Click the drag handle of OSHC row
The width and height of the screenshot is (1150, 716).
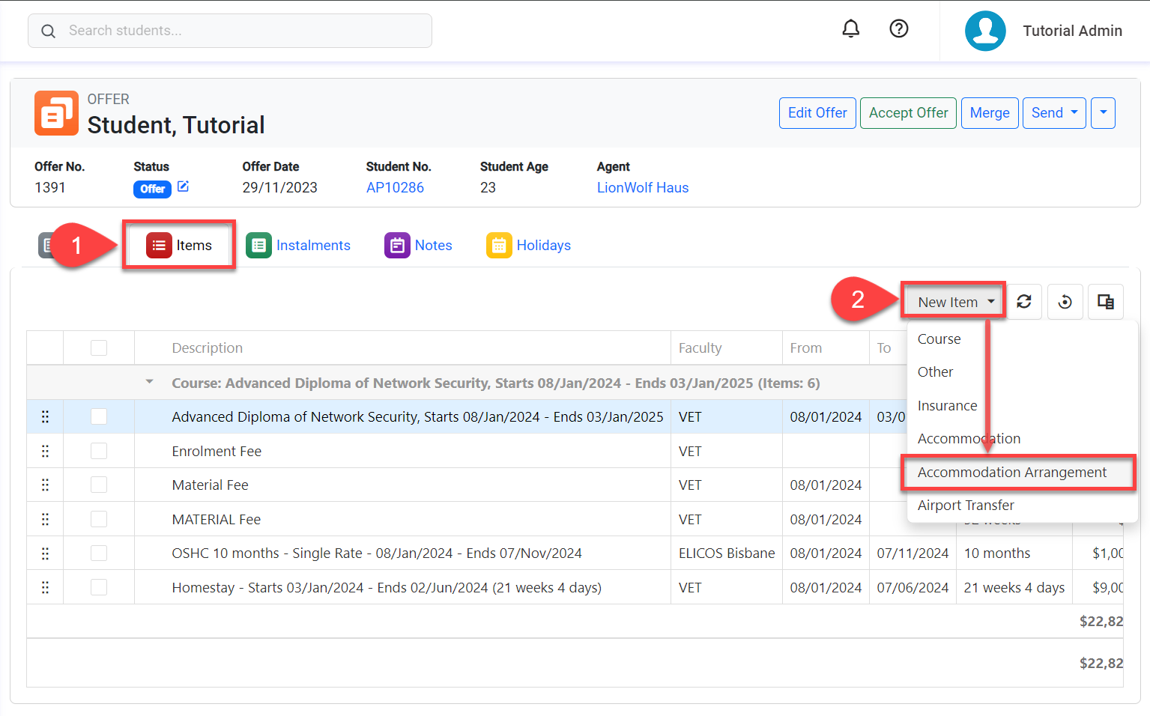click(45, 553)
